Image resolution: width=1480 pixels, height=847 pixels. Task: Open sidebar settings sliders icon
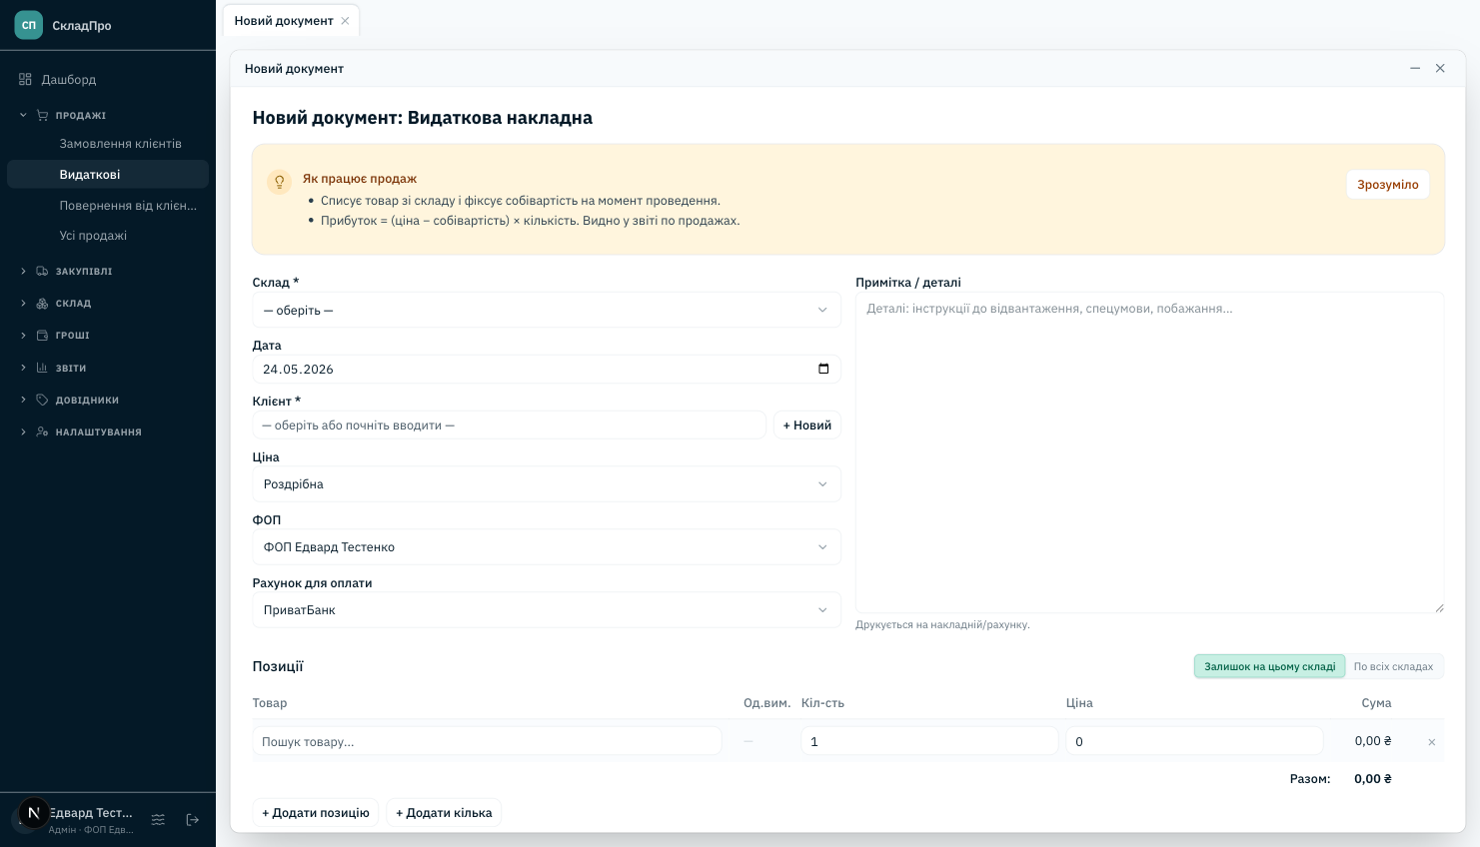tap(158, 820)
